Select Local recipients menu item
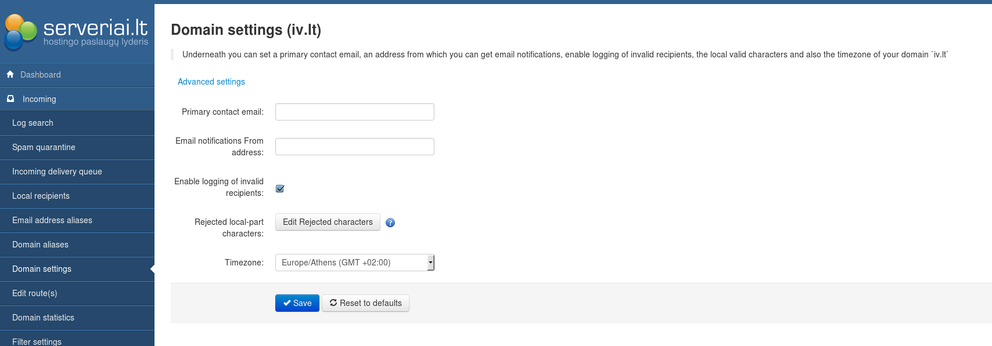 click(x=41, y=196)
